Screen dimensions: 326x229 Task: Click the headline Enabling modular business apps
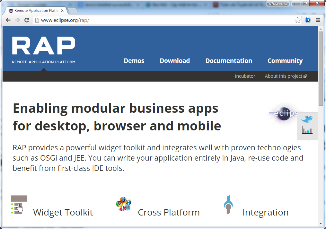(115, 108)
